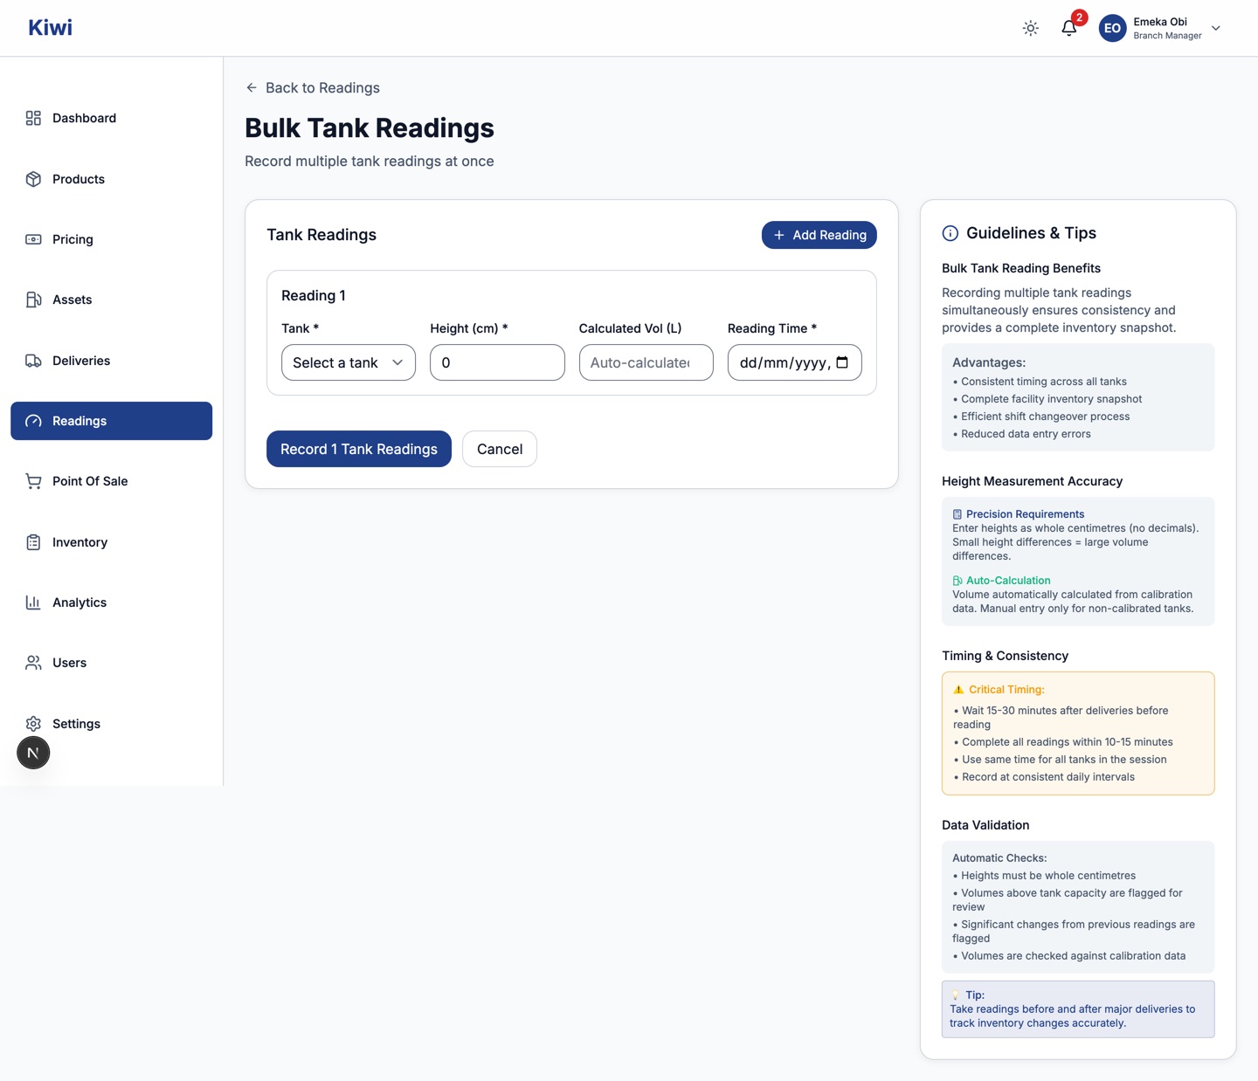The image size is (1258, 1081).
Task: Click the Pricing banknote icon
Action: click(33, 239)
